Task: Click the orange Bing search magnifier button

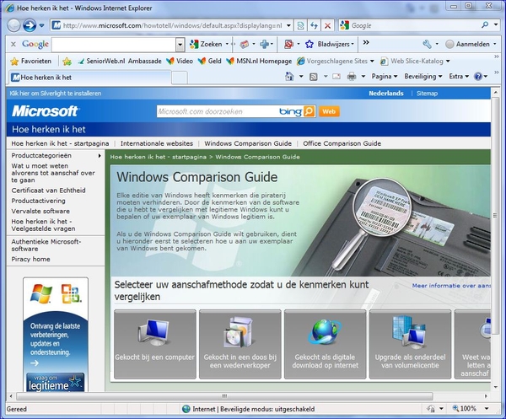Action: click(310, 111)
